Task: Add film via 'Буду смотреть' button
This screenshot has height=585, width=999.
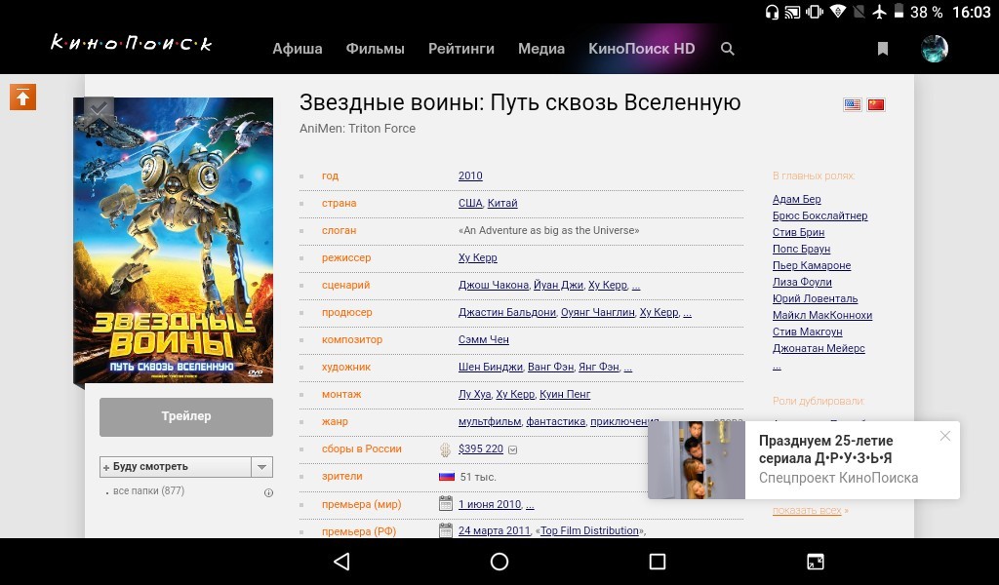Action: click(x=176, y=467)
